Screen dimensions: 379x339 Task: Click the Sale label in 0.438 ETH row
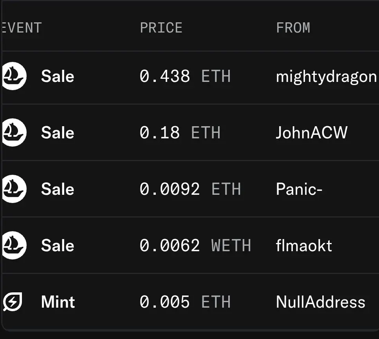coord(58,76)
